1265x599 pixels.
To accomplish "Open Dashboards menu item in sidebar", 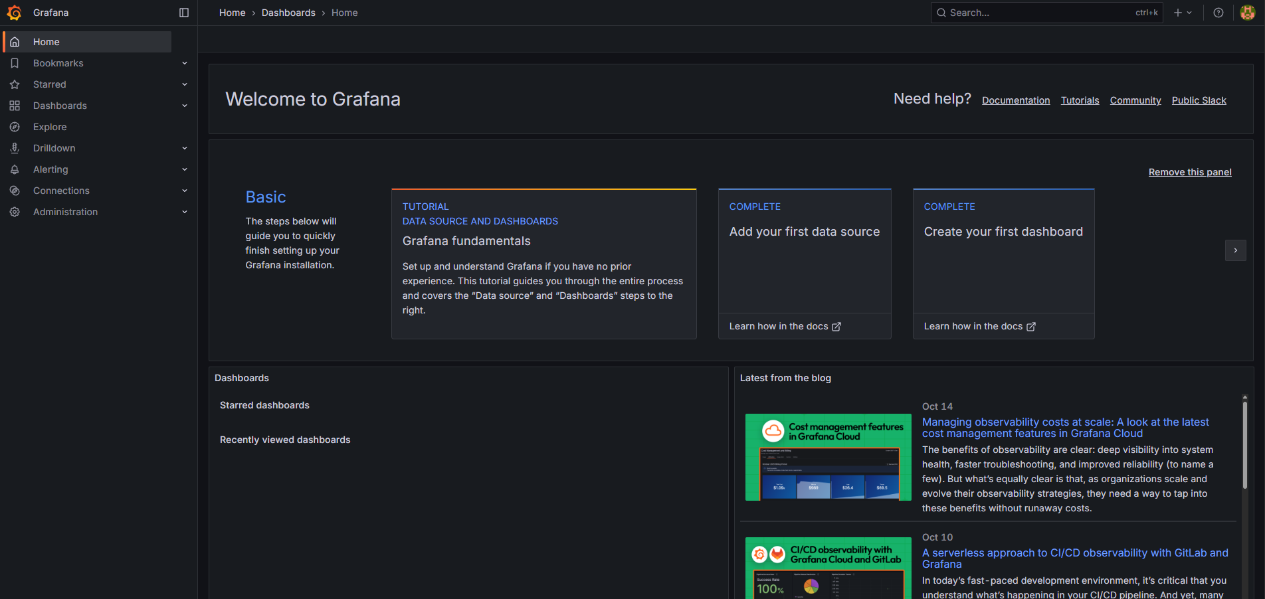I will [x=60, y=106].
